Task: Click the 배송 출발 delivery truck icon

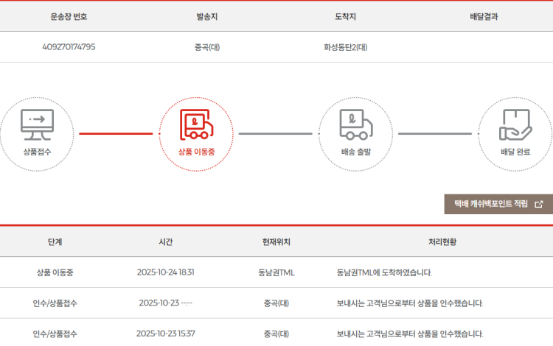Action: [x=355, y=124]
